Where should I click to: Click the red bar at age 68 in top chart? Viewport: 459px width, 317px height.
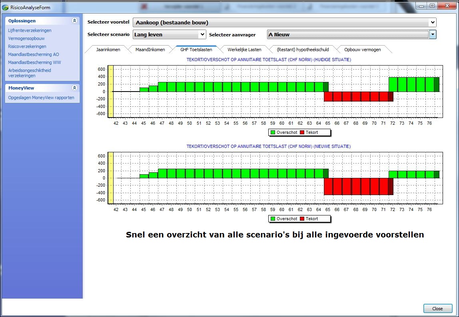[356, 96]
